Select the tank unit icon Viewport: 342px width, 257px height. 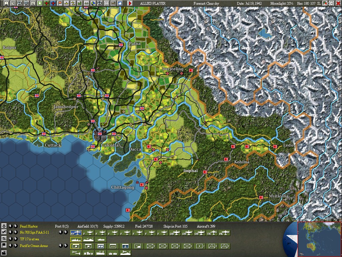[138, 246]
